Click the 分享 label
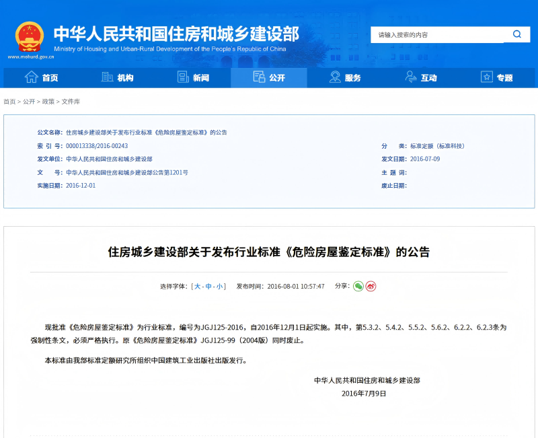The image size is (538, 438). [342, 286]
